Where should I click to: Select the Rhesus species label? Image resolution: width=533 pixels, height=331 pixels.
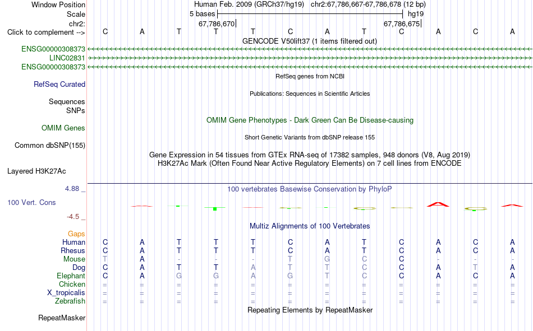73,250
